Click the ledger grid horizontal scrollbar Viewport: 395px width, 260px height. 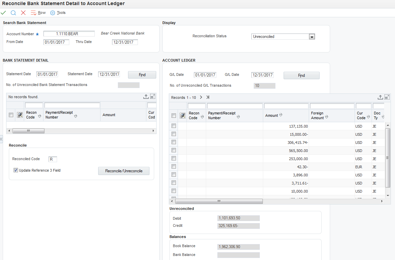pos(219,201)
